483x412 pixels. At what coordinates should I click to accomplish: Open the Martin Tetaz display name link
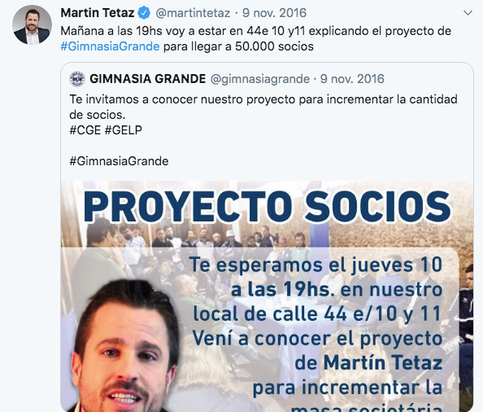tap(98, 13)
